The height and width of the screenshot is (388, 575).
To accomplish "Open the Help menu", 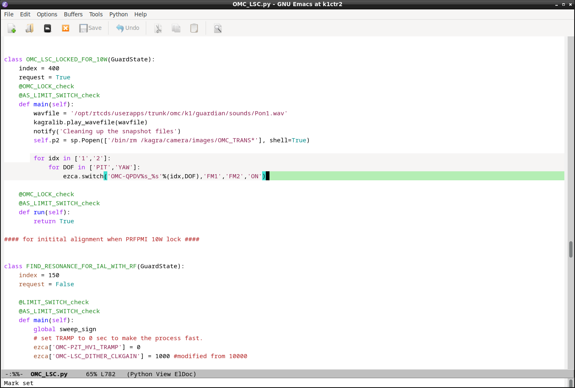I will 140,14.
